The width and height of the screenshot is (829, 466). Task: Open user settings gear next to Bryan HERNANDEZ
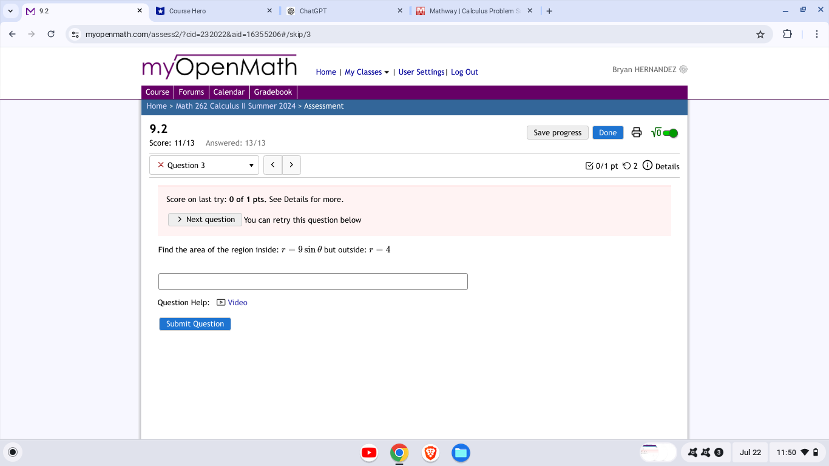pos(683,70)
